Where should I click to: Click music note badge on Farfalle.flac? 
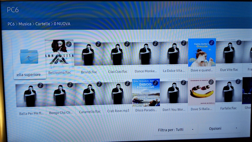[x=238, y=82]
